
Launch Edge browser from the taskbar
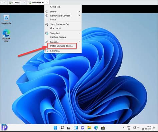click(x=96, y=128)
